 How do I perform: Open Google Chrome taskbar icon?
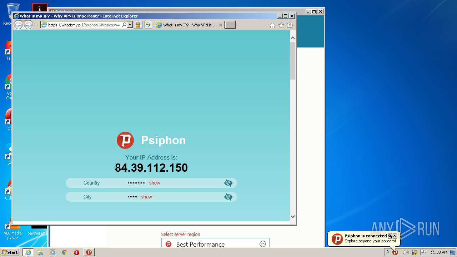pyautogui.click(x=65, y=252)
